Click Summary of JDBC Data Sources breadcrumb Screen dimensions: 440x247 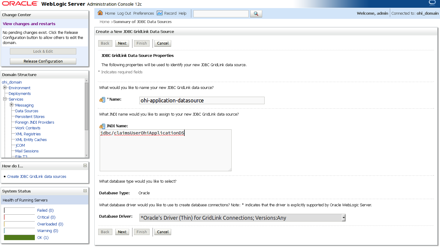[x=142, y=22]
